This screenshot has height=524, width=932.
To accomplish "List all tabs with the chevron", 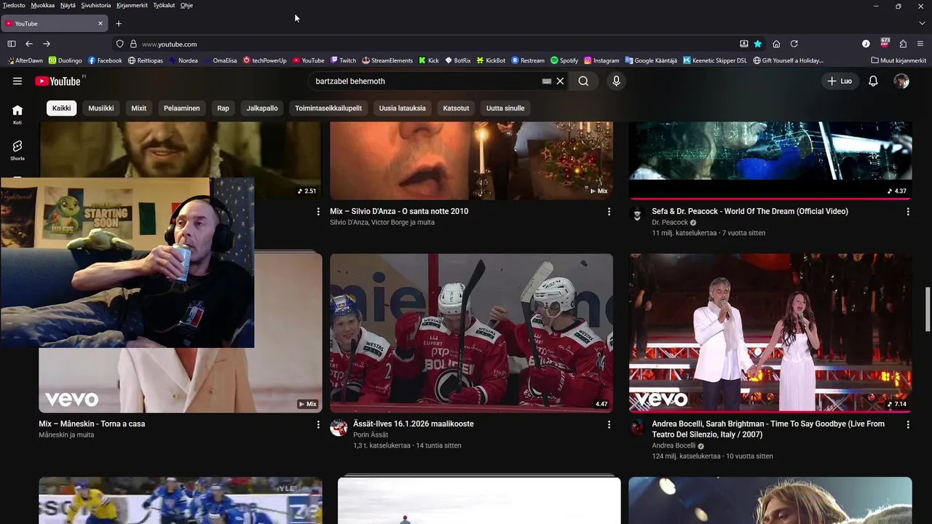I will point(922,23).
